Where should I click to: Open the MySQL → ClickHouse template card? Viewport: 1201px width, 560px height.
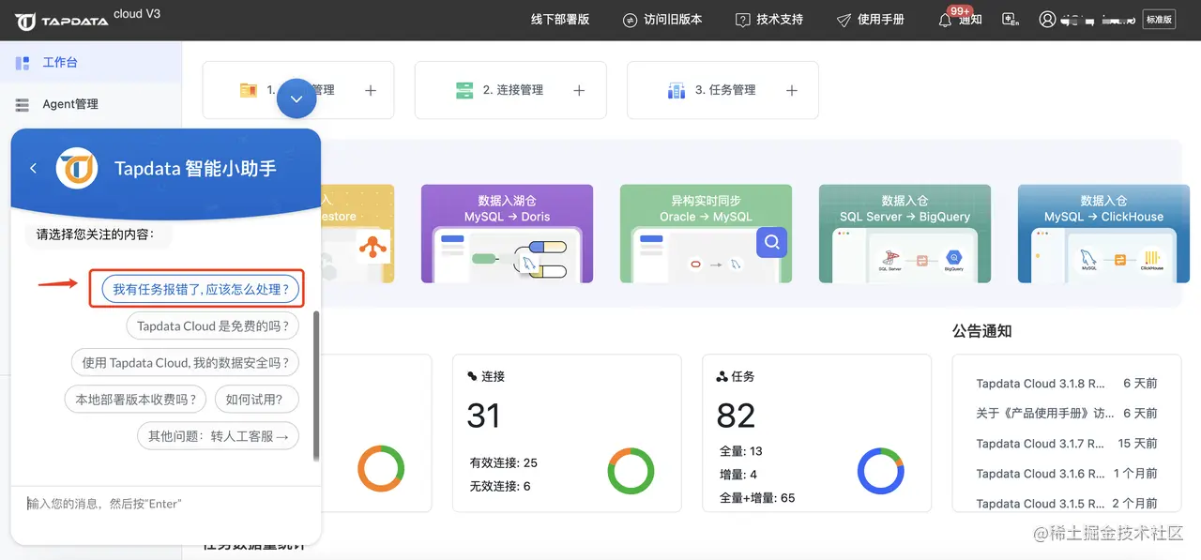pyautogui.click(x=1103, y=234)
